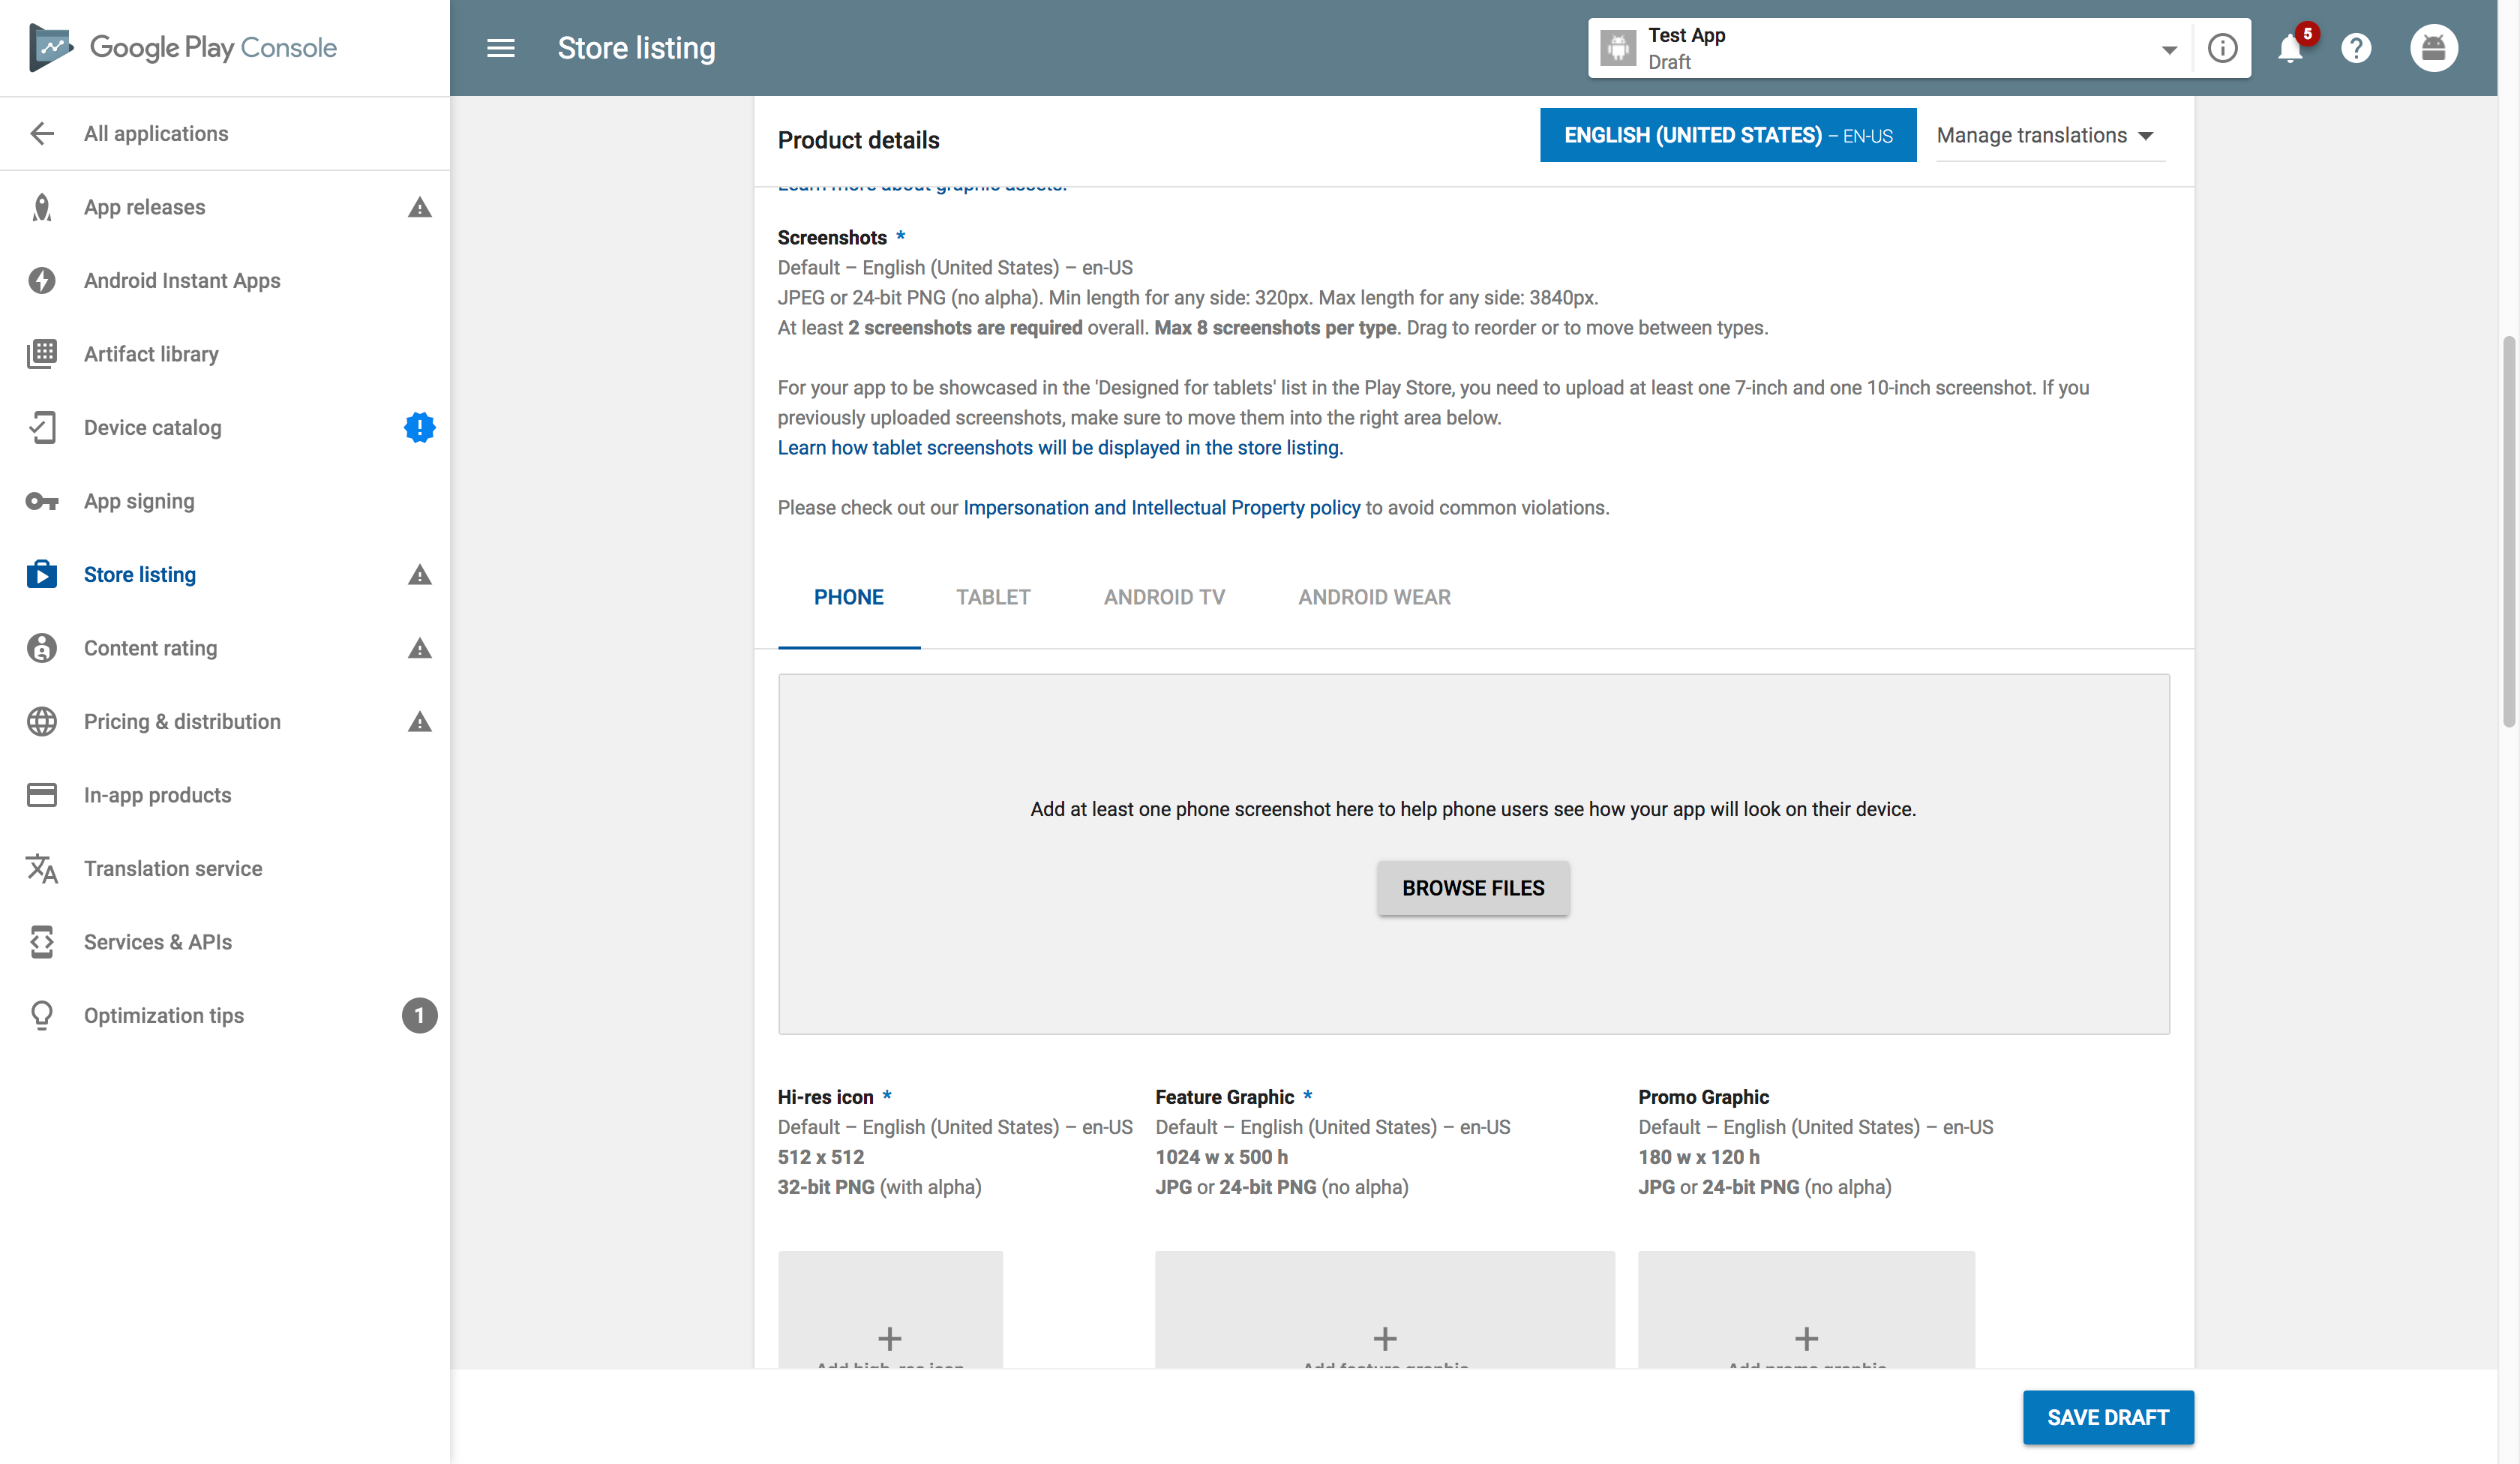
Task: Open the Manage translations dropdown
Action: pos(2045,135)
